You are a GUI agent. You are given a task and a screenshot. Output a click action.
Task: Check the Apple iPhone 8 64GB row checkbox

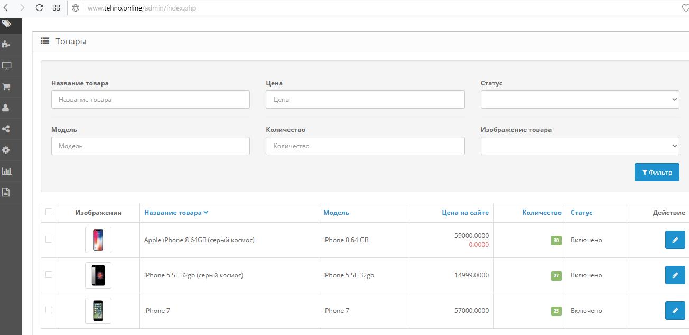(49, 240)
